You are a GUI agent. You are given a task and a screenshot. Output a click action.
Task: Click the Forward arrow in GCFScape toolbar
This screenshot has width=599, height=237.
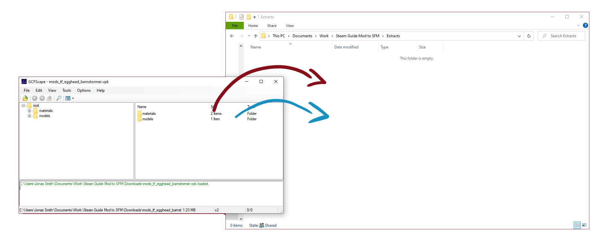click(42, 98)
